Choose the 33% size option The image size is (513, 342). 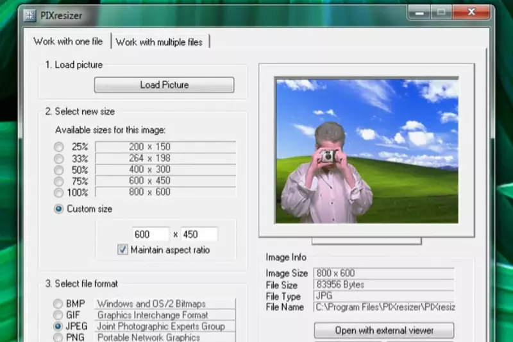(x=59, y=158)
